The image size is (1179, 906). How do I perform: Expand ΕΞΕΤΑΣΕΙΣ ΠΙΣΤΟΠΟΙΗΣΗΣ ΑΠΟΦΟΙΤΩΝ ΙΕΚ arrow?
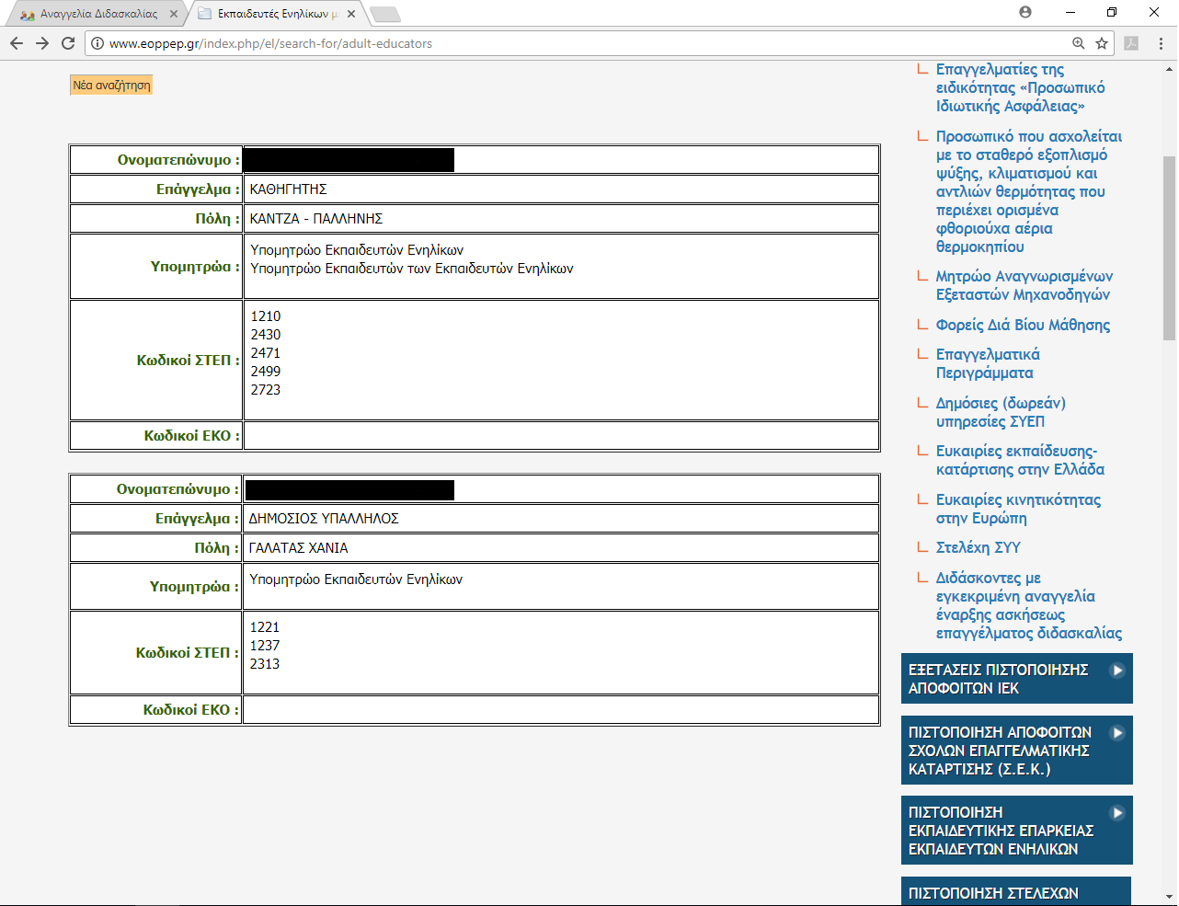[x=1117, y=670]
